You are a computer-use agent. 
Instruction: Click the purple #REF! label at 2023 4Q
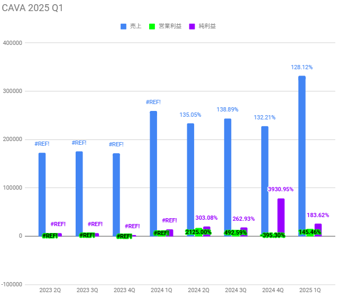click(132, 226)
